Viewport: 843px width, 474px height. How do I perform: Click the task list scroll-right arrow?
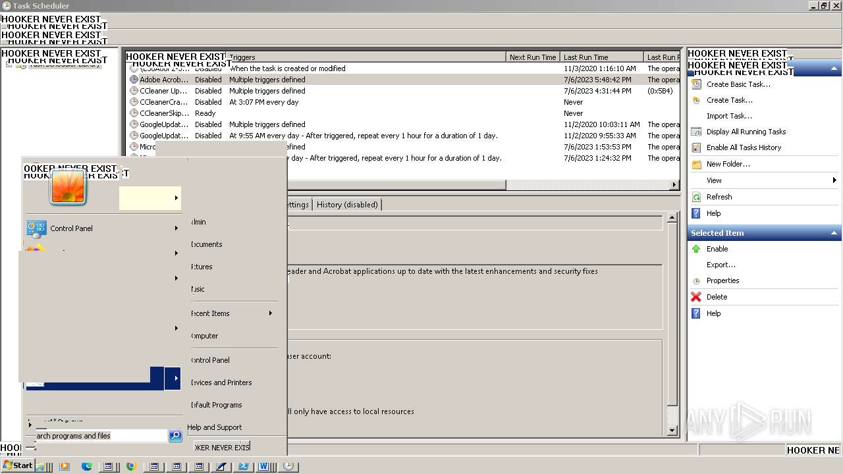pos(674,185)
